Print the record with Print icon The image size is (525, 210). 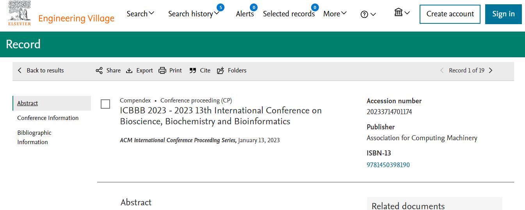[x=162, y=71]
